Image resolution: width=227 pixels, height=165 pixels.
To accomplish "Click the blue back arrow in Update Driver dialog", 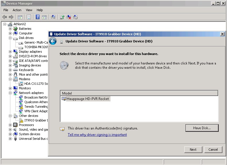I will [x=53, y=41].
